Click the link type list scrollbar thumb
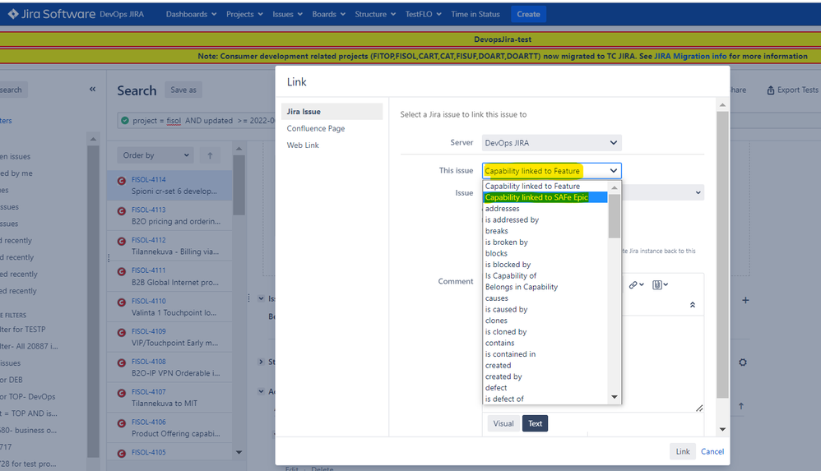Image resolution: width=821 pixels, height=471 pixels. coord(615,215)
